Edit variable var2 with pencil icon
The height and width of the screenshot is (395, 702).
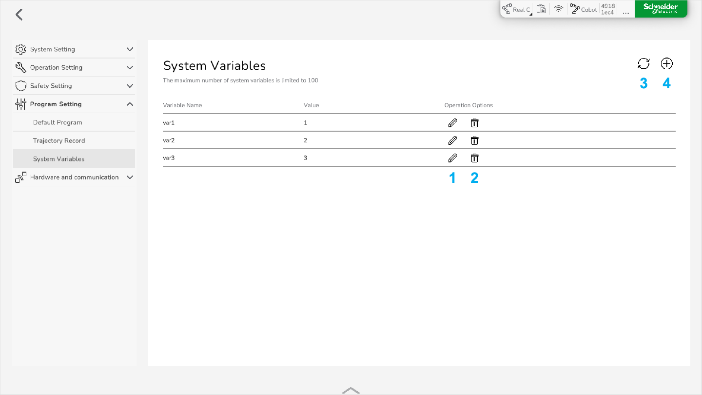point(452,140)
